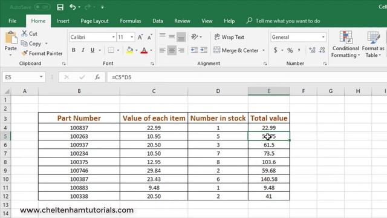Apply cell borders icon

111,50
